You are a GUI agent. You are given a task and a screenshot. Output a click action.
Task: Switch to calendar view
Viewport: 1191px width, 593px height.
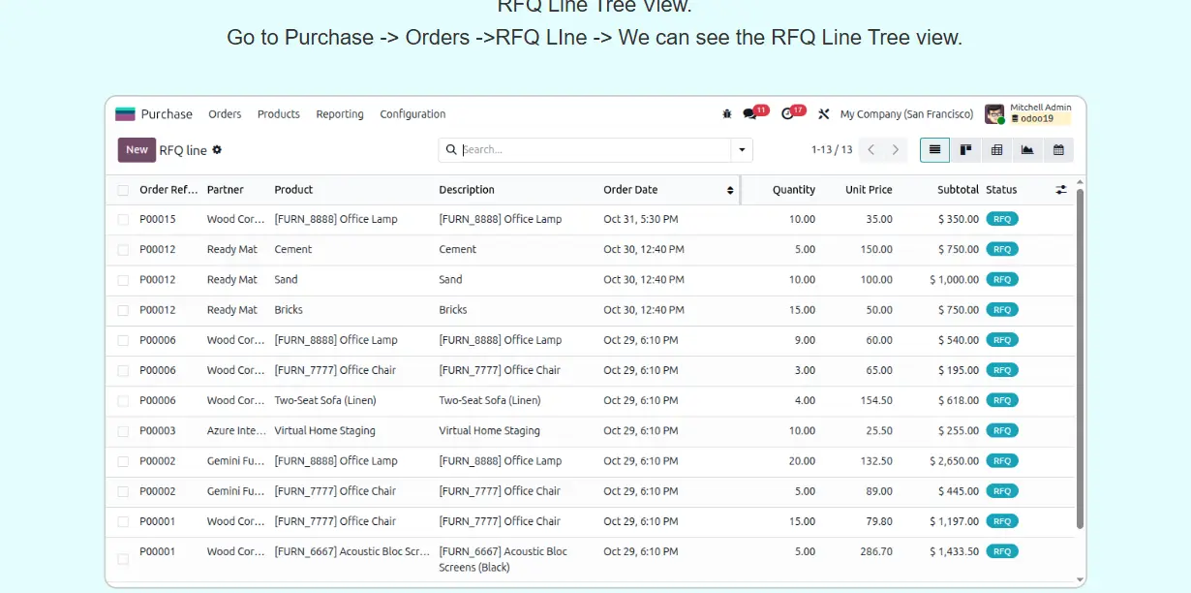point(1058,150)
